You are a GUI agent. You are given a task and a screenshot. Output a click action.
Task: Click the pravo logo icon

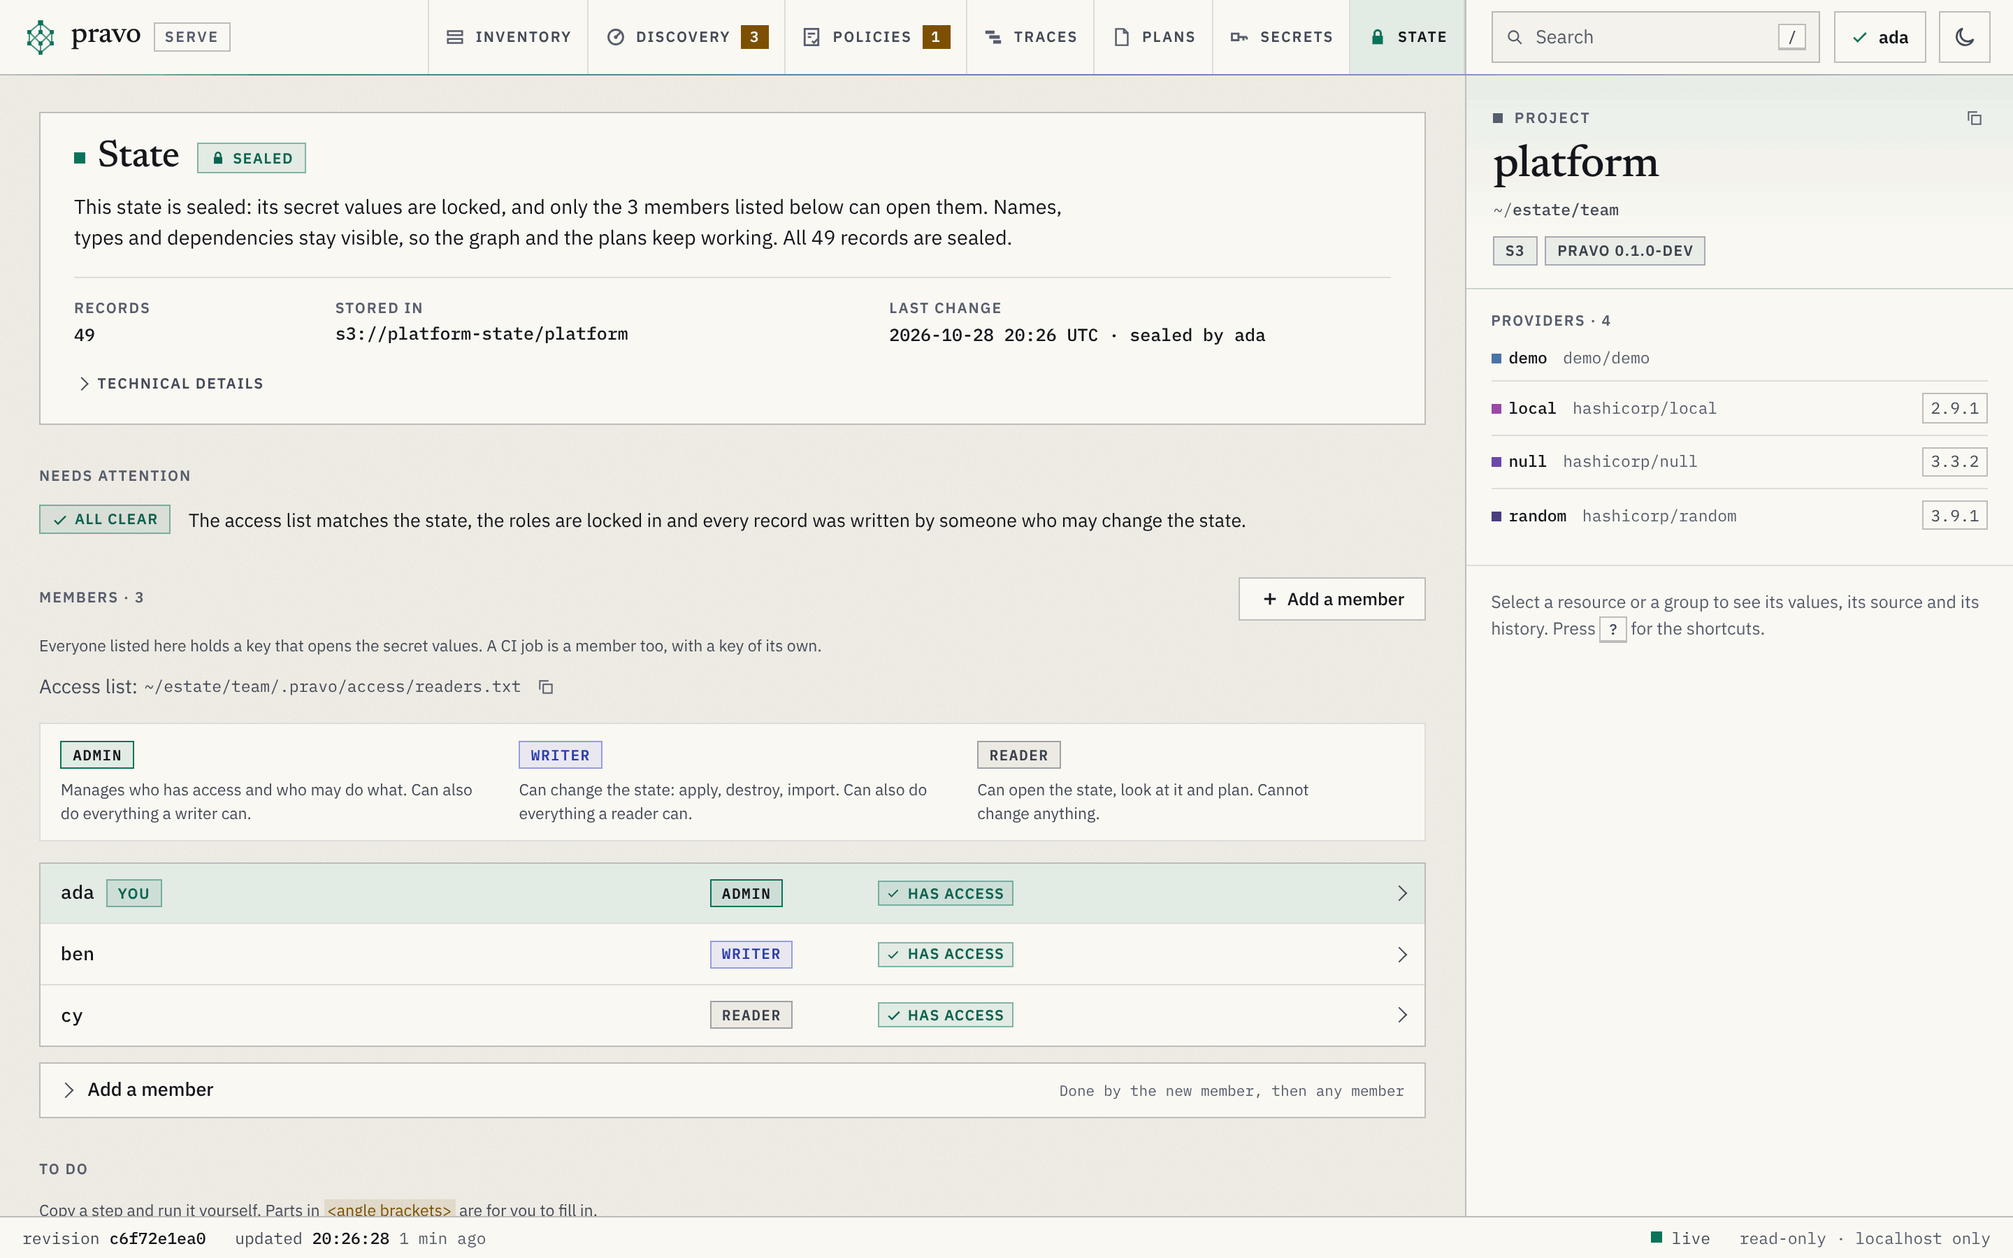(40, 36)
